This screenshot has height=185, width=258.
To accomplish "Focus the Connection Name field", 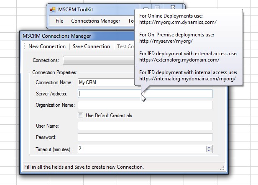I will point(105,82).
